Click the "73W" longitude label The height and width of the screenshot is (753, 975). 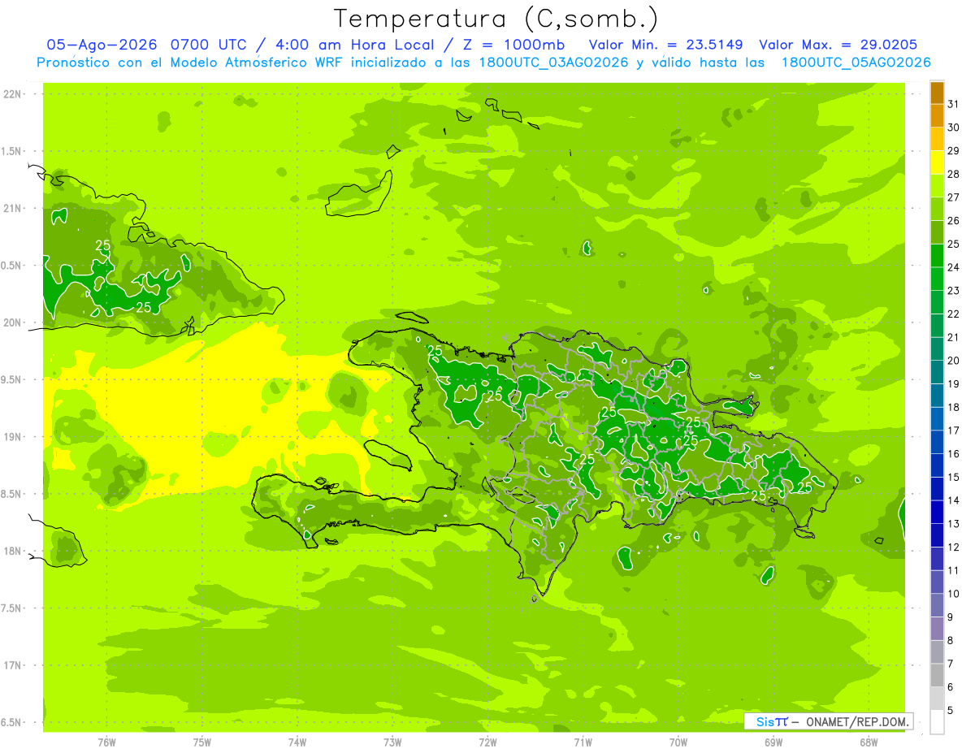[x=392, y=742]
